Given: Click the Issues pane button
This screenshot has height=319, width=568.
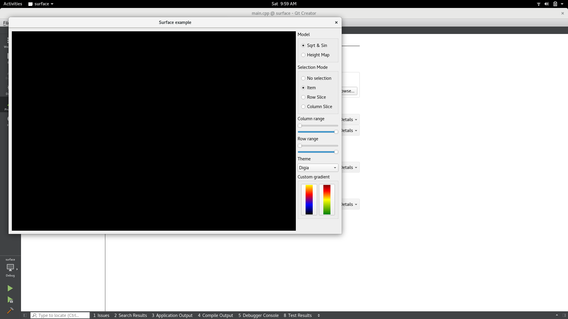Looking at the screenshot, I should point(101,315).
